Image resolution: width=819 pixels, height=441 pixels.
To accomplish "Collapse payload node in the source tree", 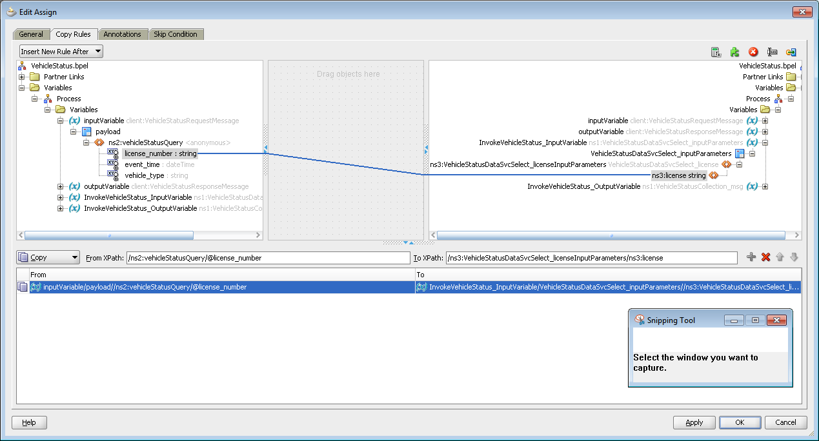I will [74, 132].
